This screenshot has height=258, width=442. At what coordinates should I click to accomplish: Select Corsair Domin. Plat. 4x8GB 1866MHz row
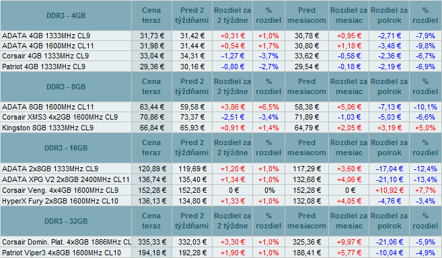[x=221, y=243]
